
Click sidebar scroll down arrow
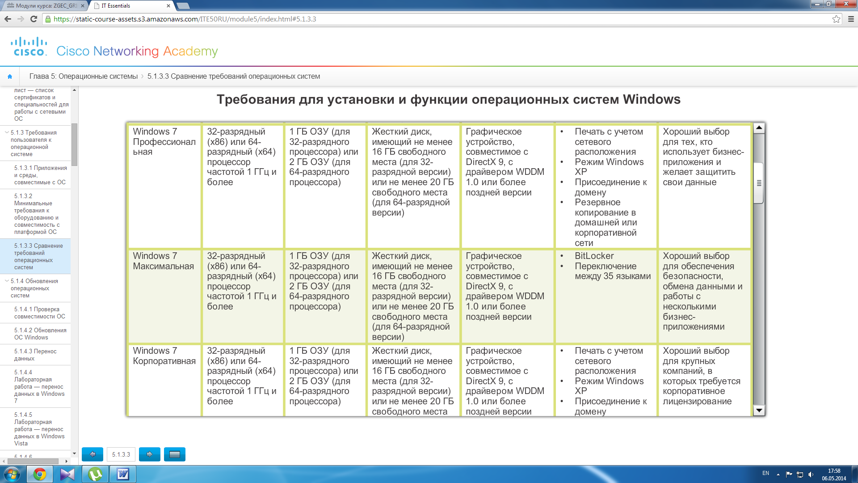pyautogui.click(x=74, y=453)
